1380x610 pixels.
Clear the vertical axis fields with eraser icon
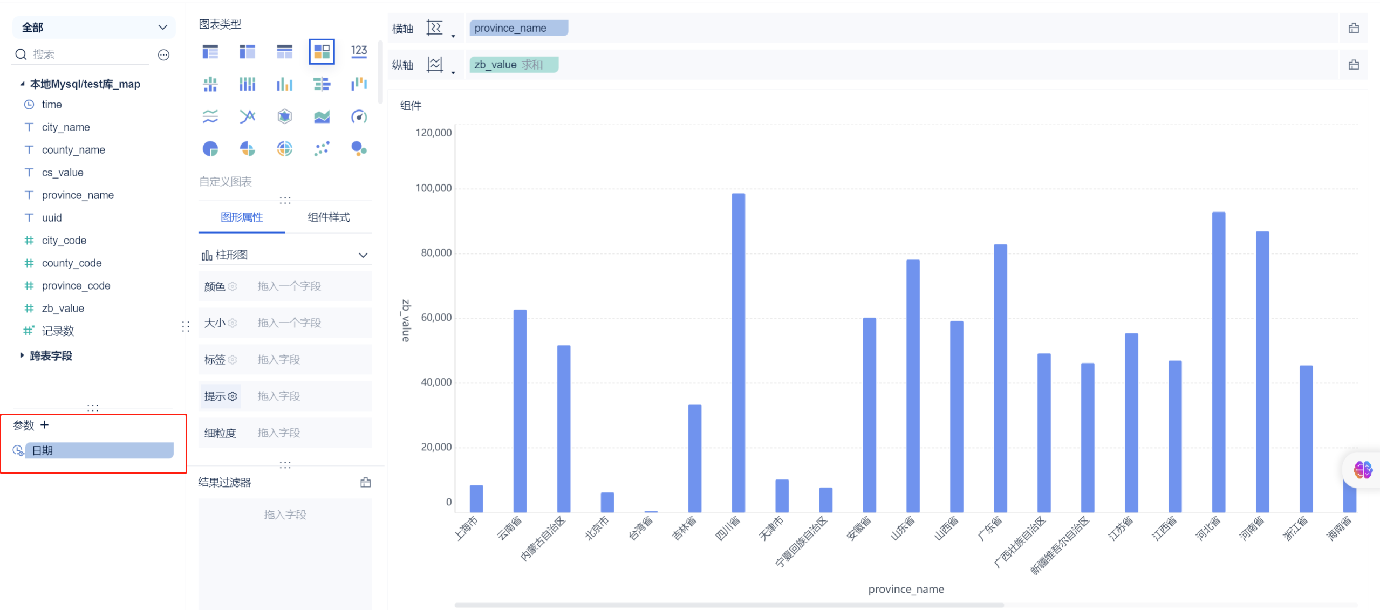click(x=1354, y=65)
